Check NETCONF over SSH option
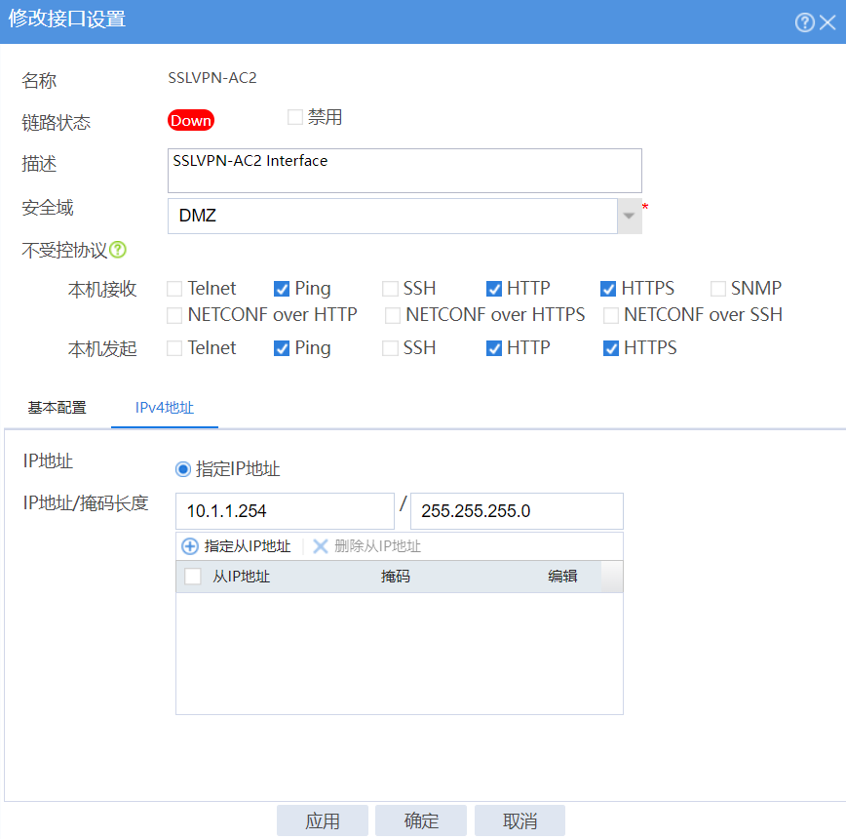 (611, 315)
